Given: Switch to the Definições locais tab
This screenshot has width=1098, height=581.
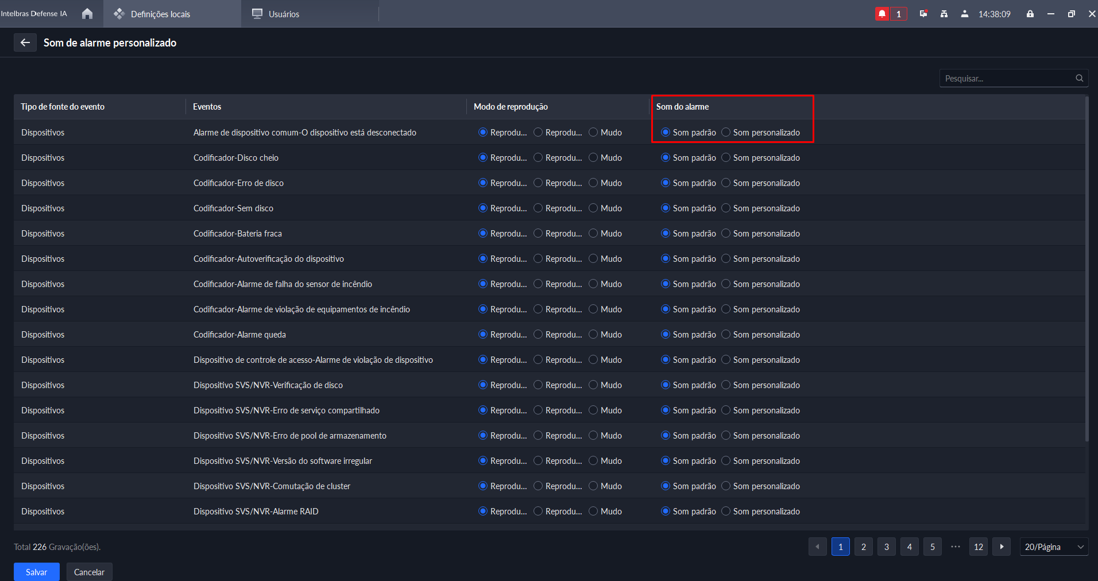Looking at the screenshot, I should (160, 14).
